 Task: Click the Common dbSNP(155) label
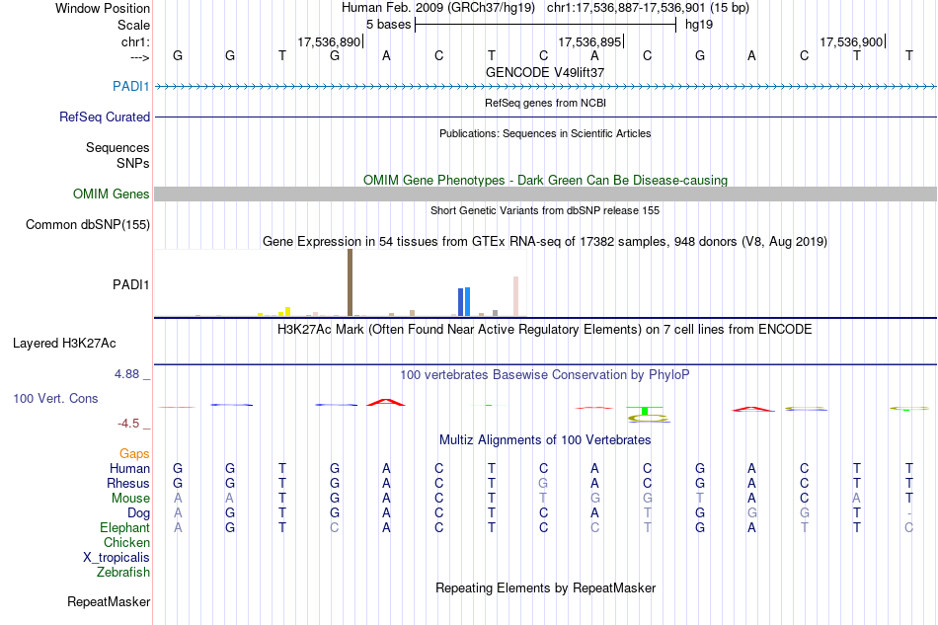click(88, 225)
